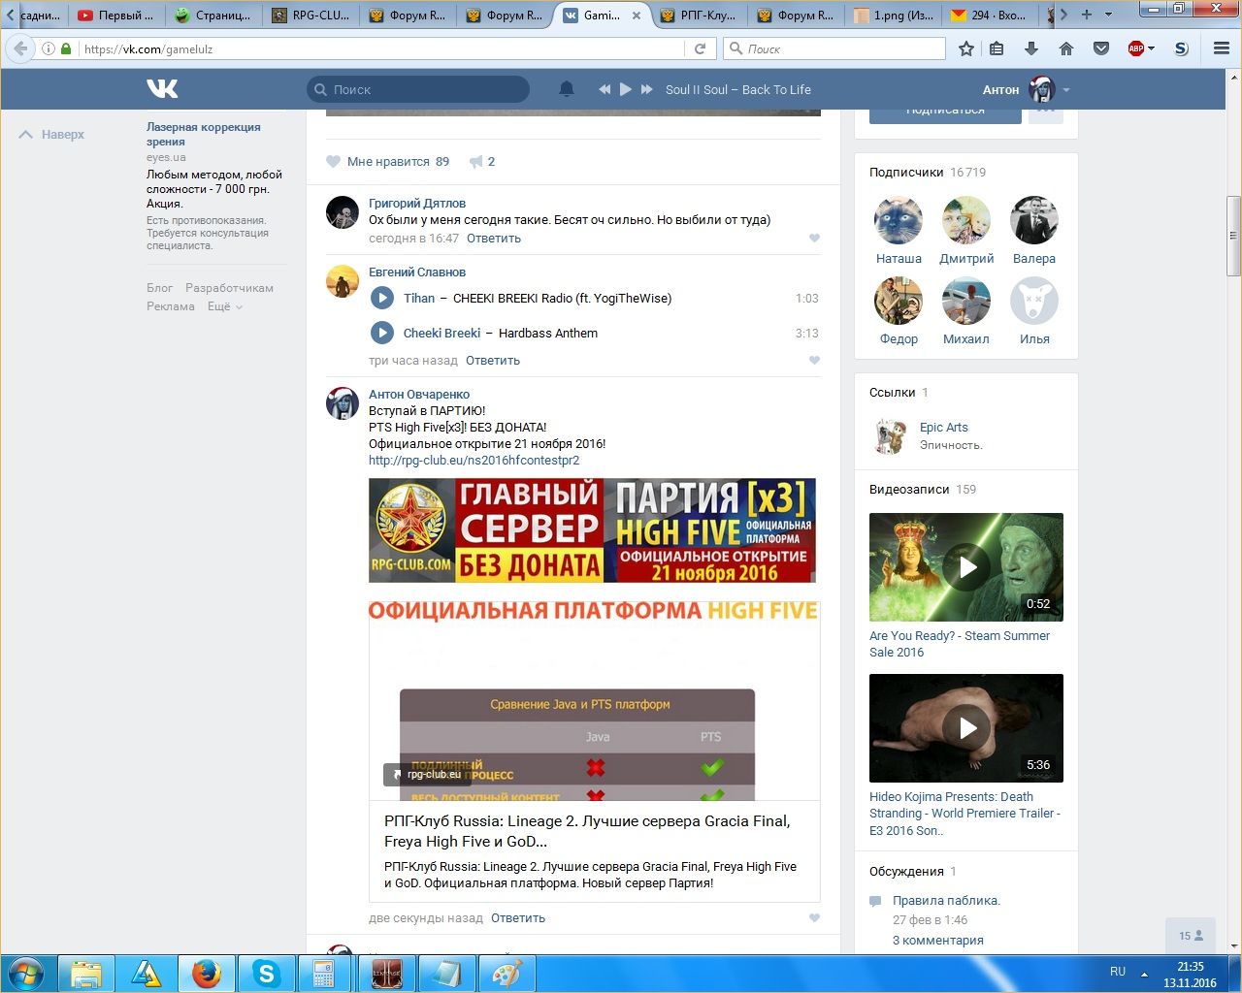The width and height of the screenshot is (1242, 993).
Task: Switch to the 1.png image tab
Action: 894,15
